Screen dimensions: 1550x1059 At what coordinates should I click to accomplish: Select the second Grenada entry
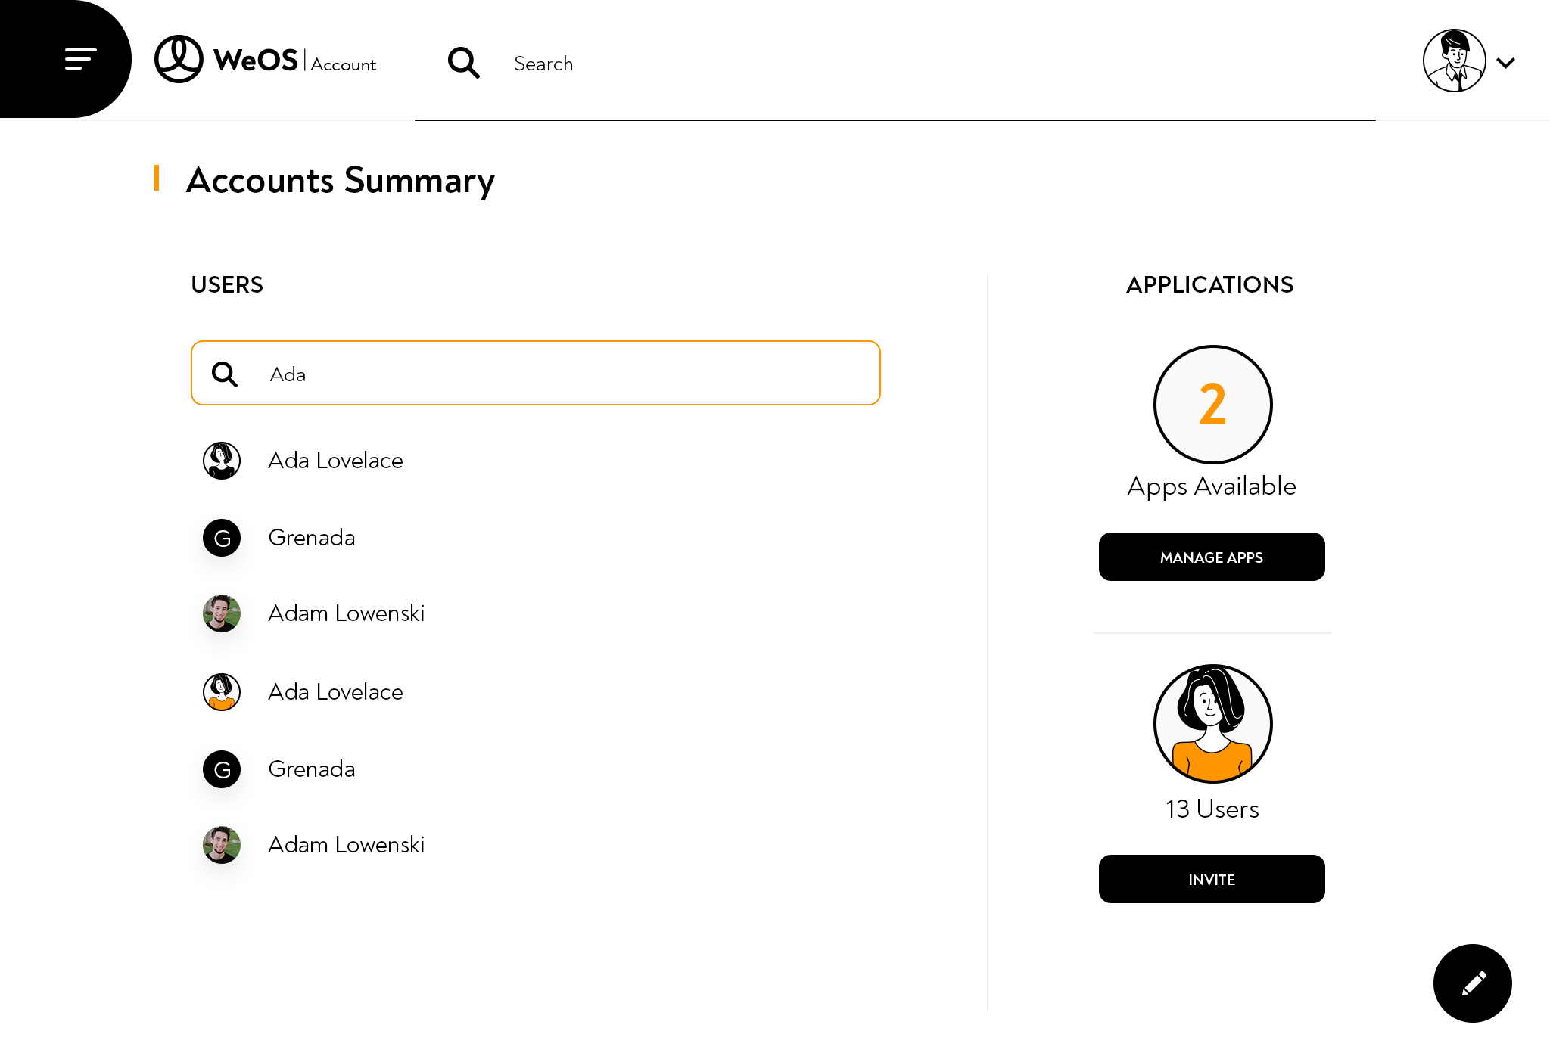tap(311, 769)
